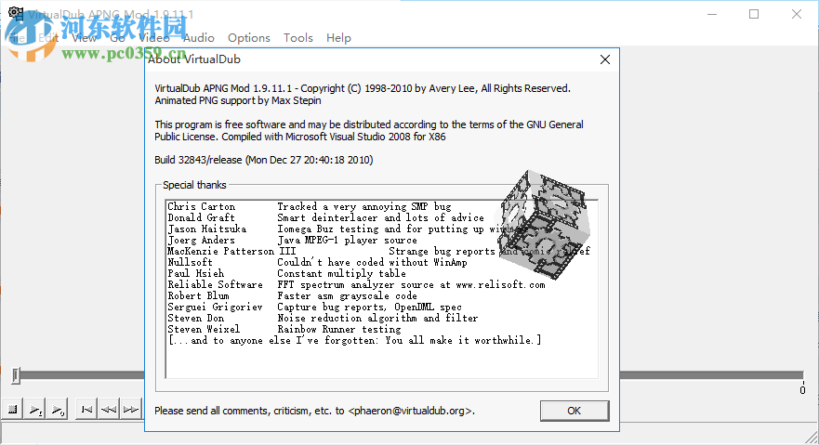Select the 'Joerg Anders' credits line
Image resolution: width=819 pixels, height=445 pixels.
(292, 240)
